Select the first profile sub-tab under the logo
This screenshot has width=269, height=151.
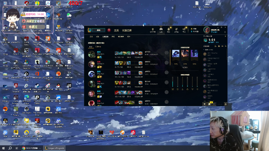click(x=91, y=37)
